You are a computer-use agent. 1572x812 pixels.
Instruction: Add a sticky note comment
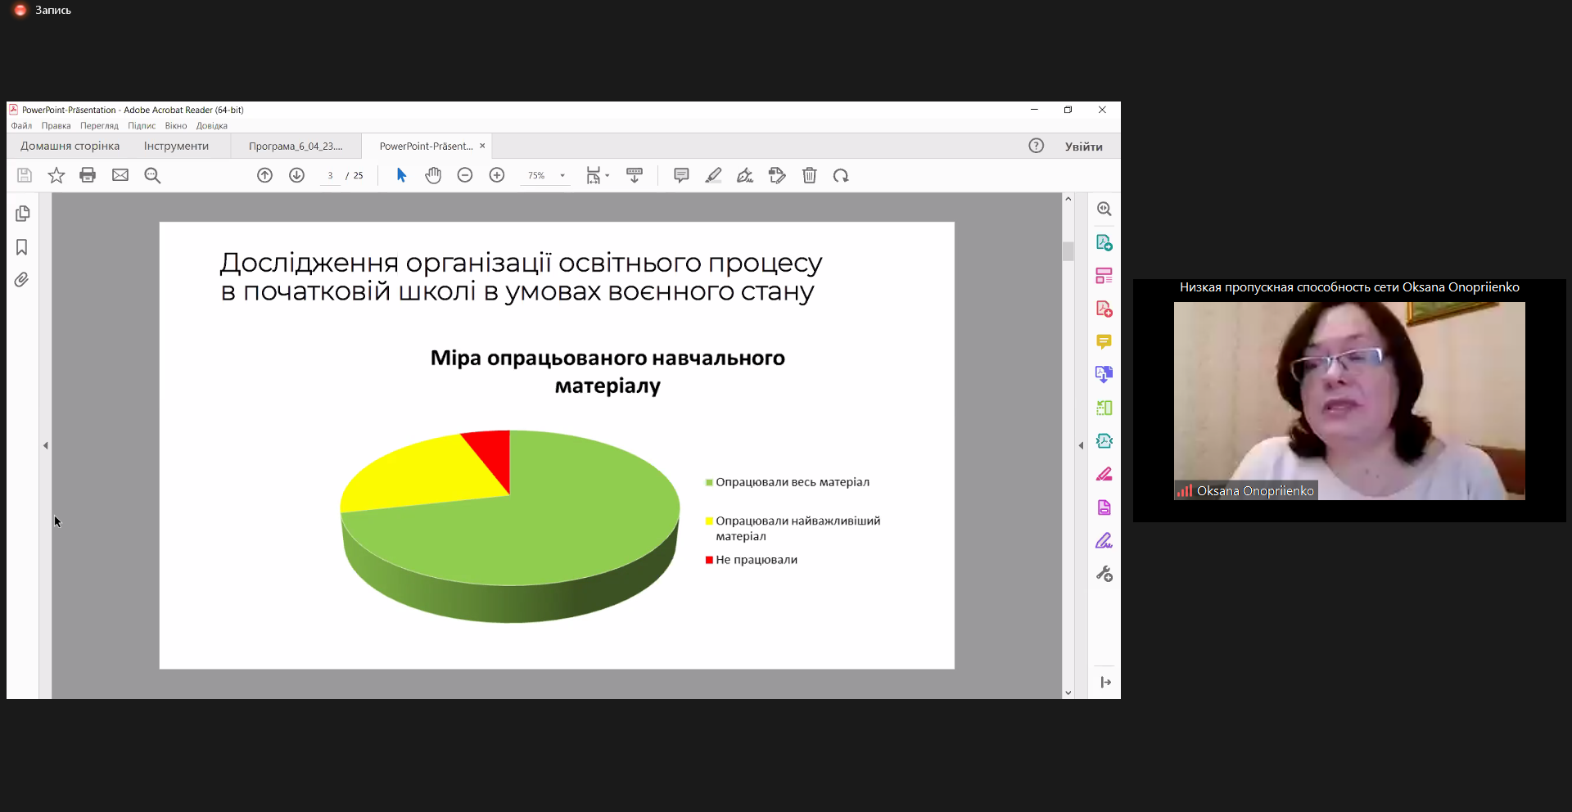681,175
